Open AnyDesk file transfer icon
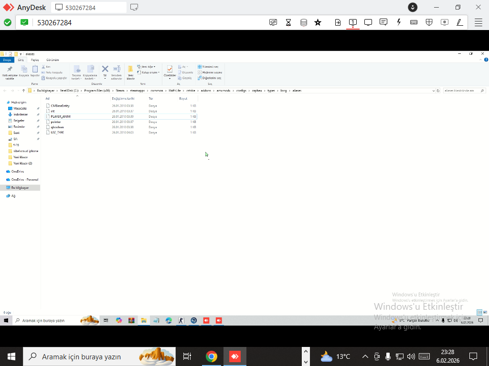489x366 pixels. 338,22
